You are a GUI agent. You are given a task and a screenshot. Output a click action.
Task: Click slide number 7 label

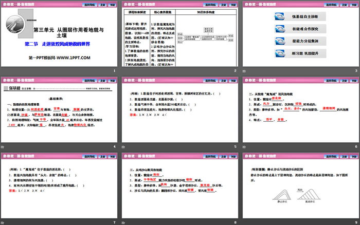click(114, 222)
